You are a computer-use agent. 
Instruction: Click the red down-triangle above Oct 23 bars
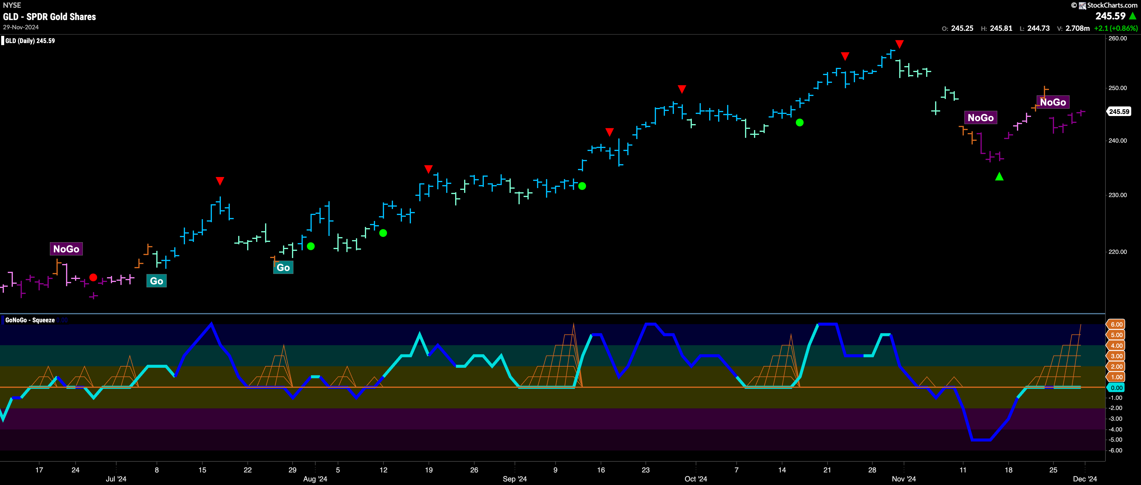[x=845, y=56]
